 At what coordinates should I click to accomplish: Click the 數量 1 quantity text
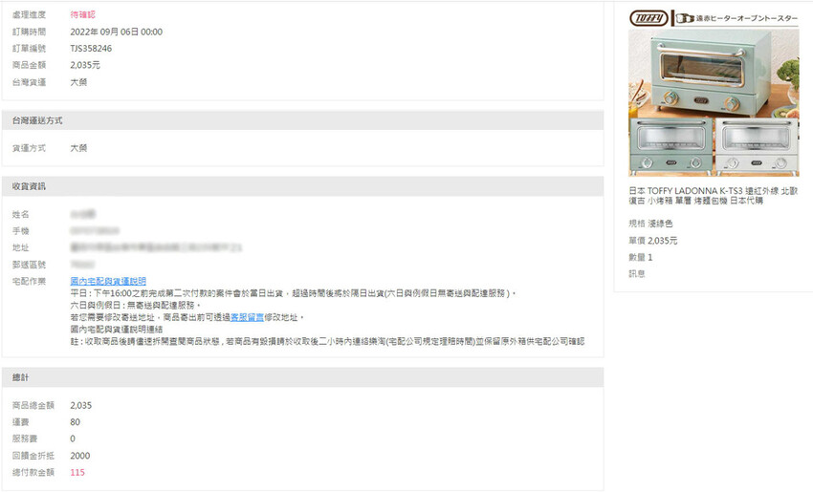click(x=640, y=257)
